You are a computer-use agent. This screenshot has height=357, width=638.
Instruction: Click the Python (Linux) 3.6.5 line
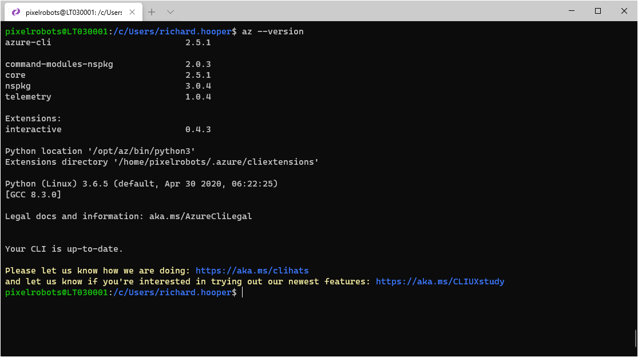[141, 184]
